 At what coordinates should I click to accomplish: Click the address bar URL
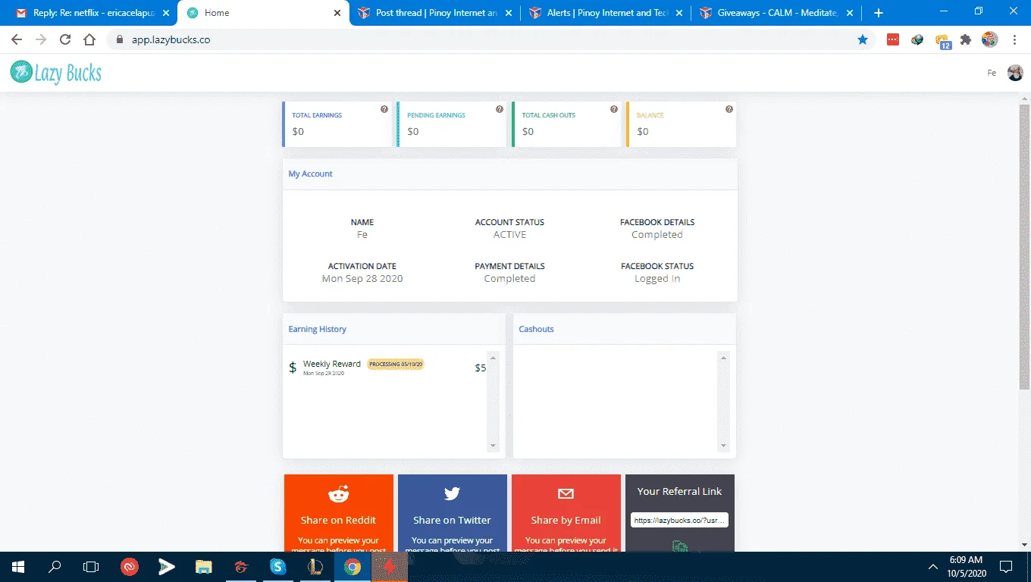[x=171, y=39]
